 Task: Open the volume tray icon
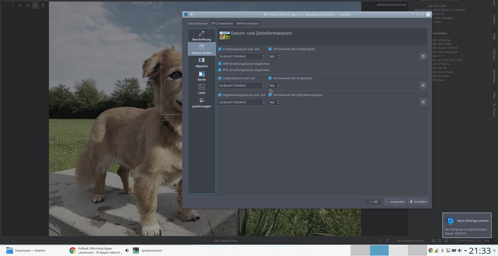coord(460,251)
